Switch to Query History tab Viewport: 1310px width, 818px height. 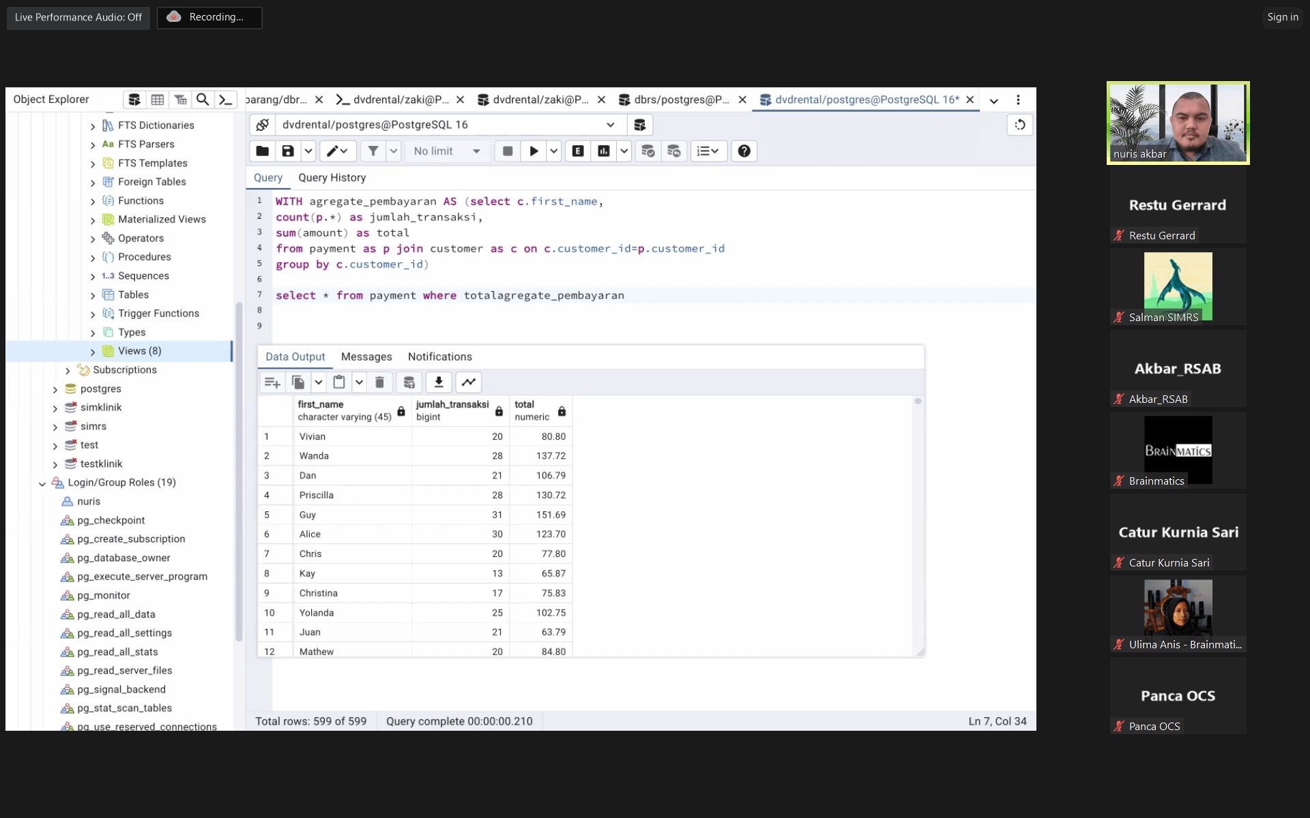click(x=332, y=178)
